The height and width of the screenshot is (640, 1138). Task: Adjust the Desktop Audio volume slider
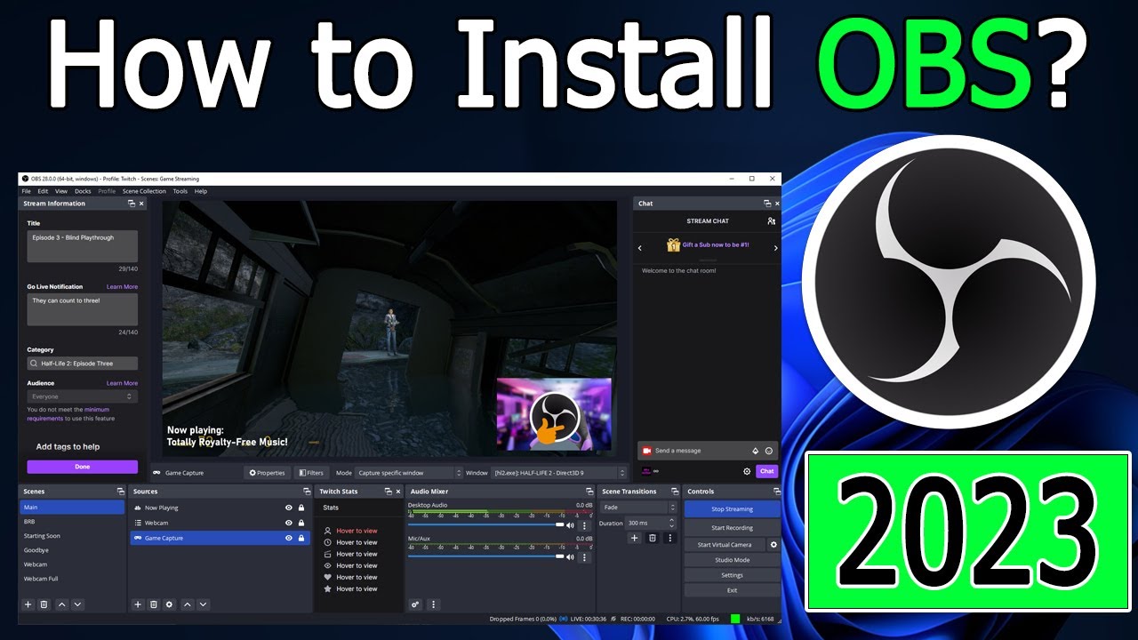click(x=485, y=525)
